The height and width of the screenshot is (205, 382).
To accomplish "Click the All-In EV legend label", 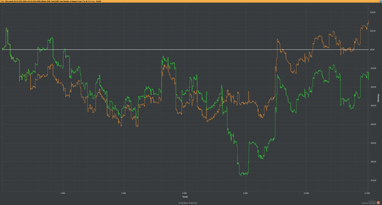I will coord(194,203).
